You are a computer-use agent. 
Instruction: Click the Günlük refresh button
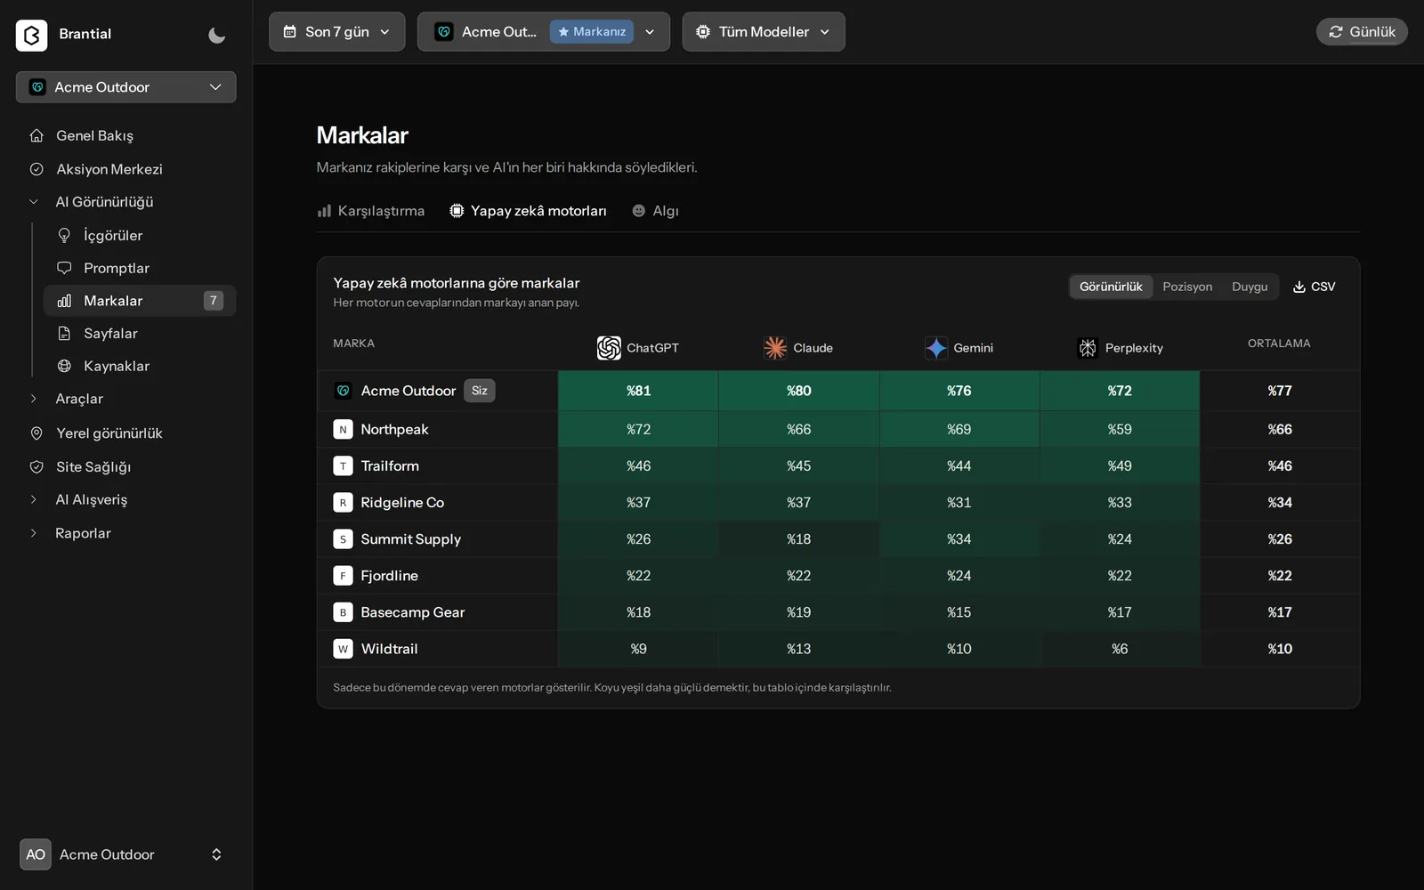[1362, 31]
